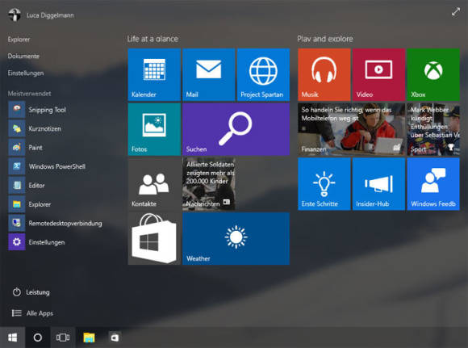468x348 pixels.
Task: Launch Paint from the list
Action: point(26,148)
